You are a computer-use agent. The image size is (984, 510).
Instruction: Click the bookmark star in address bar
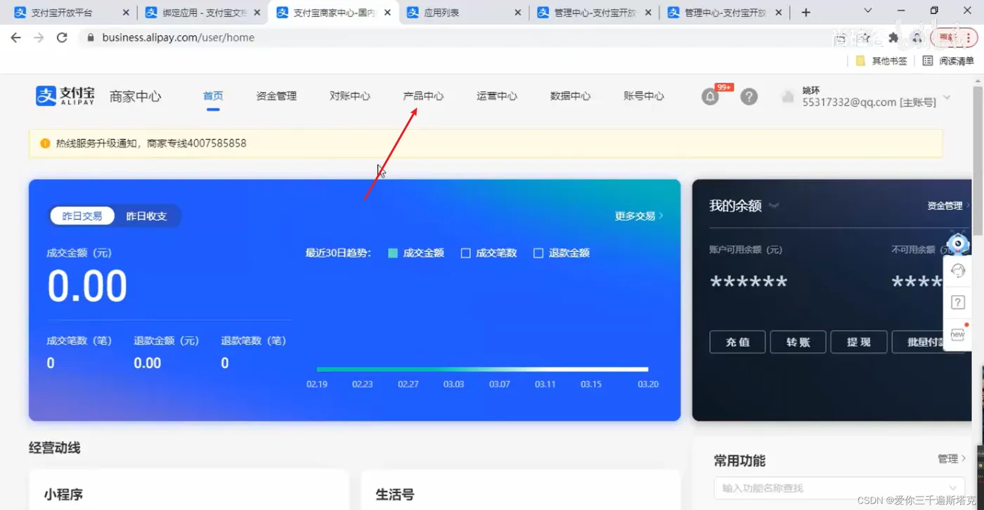866,37
